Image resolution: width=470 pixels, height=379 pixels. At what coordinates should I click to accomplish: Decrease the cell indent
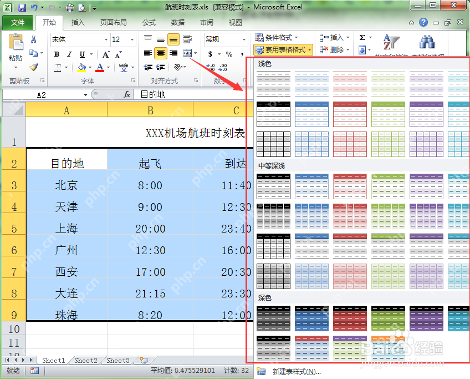pos(148,67)
